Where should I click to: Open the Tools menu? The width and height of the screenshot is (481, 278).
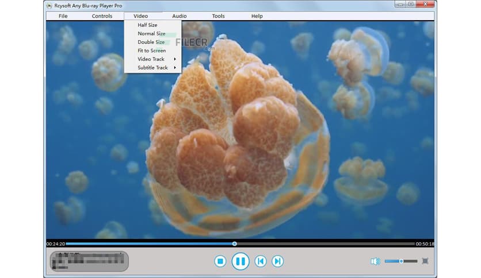218,16
